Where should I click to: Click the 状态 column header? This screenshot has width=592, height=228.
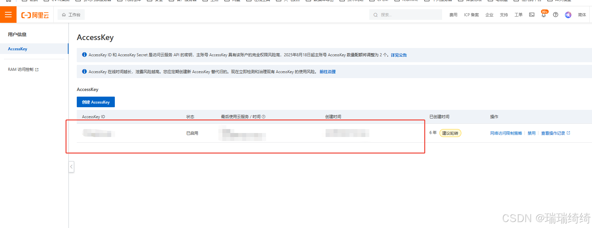pos(190,117)
